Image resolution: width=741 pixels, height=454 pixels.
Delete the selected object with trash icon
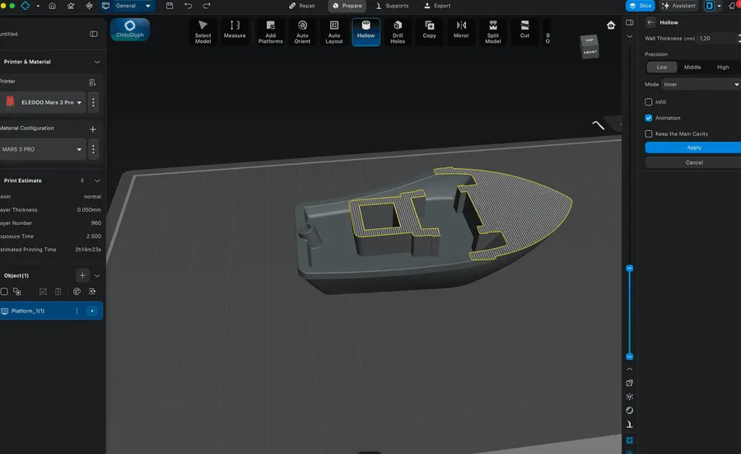[x=58, y=292]
